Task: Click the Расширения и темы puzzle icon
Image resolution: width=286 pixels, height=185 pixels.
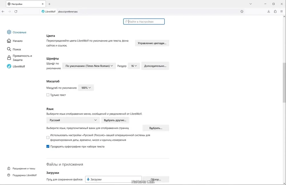Action: click(9, 168)
